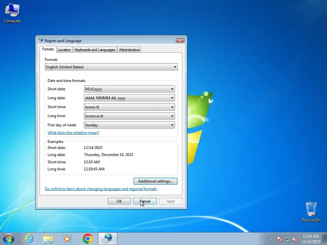Click the example 'Thursday, December 14, 2023'

[109, 155]
